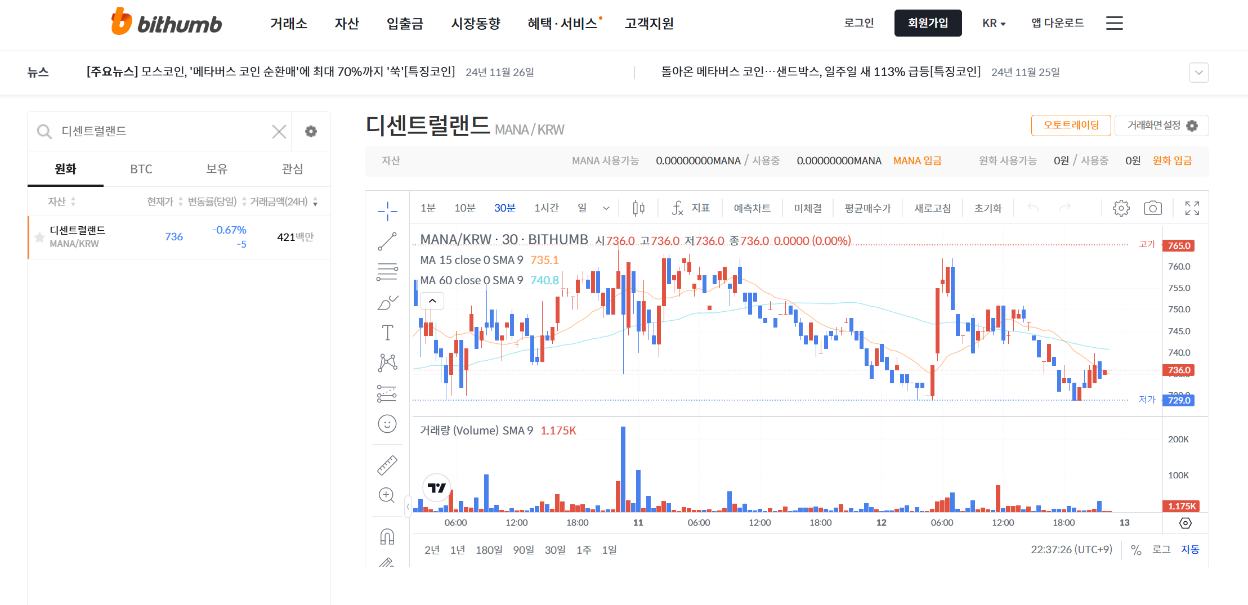Set chart range to 30일

pyautogui.click(x=555, y=550)
